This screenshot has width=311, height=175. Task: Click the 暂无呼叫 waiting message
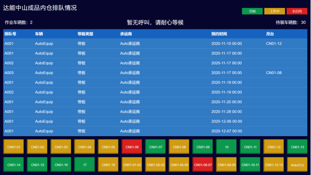(155, 23)
